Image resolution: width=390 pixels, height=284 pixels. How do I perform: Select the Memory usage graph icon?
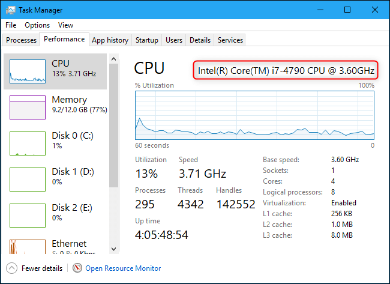tap(28, 107)
